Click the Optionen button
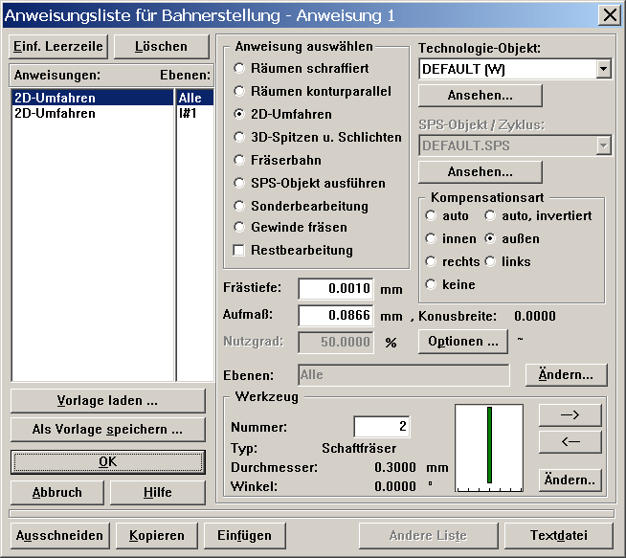This screenshot has width=626, height=558. [x=462, y=341]
